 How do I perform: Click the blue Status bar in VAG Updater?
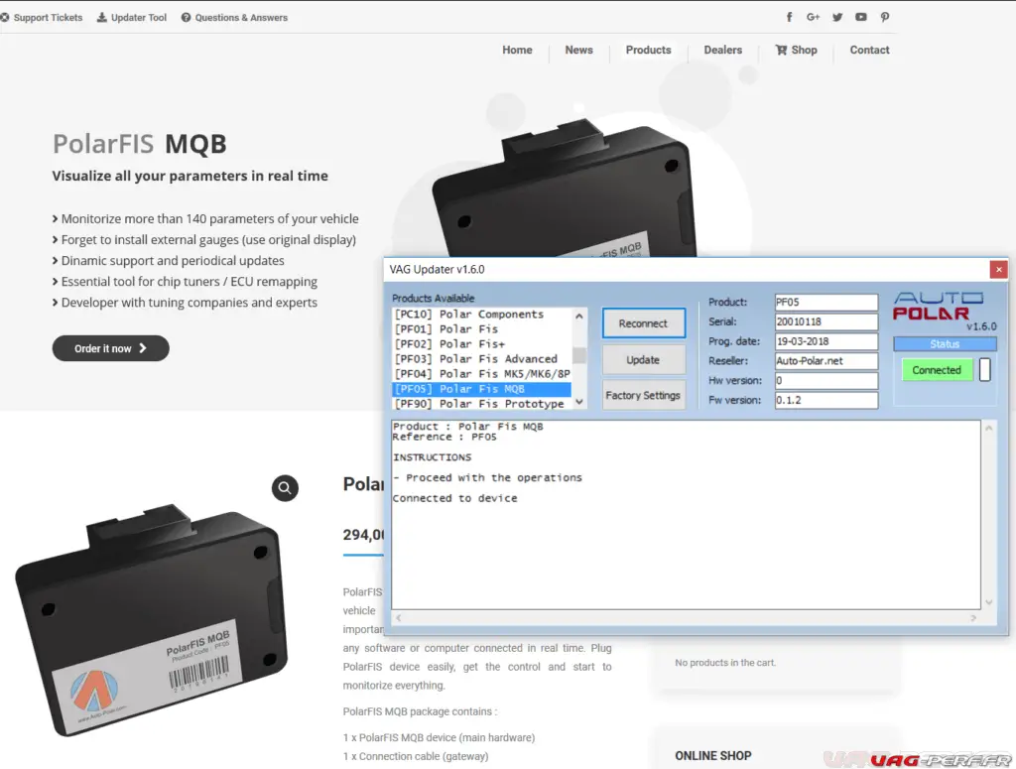(945, 344)
